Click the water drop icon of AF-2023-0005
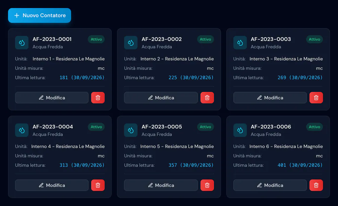 (131, 130)
